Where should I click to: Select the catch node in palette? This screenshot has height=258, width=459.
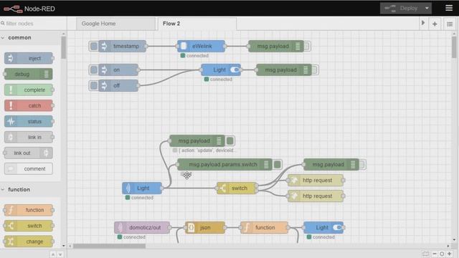click(x=29, y=105)
